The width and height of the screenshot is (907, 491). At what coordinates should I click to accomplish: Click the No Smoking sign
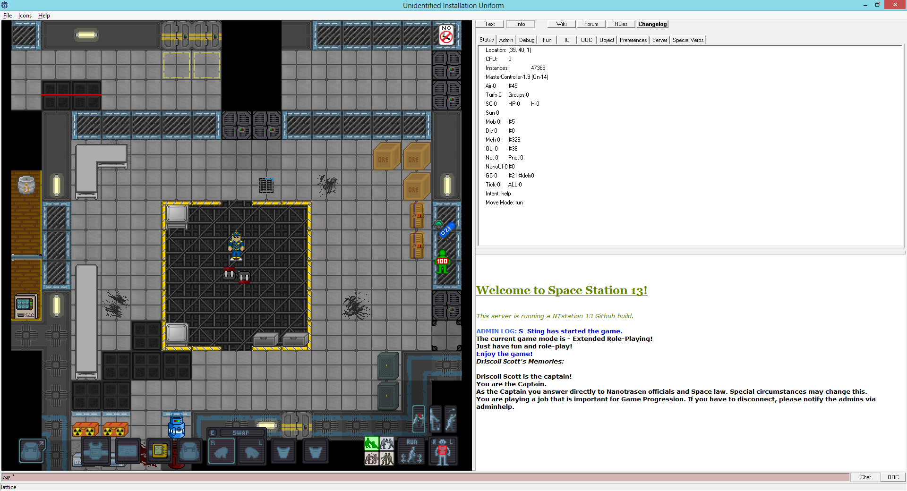(446, 35)
